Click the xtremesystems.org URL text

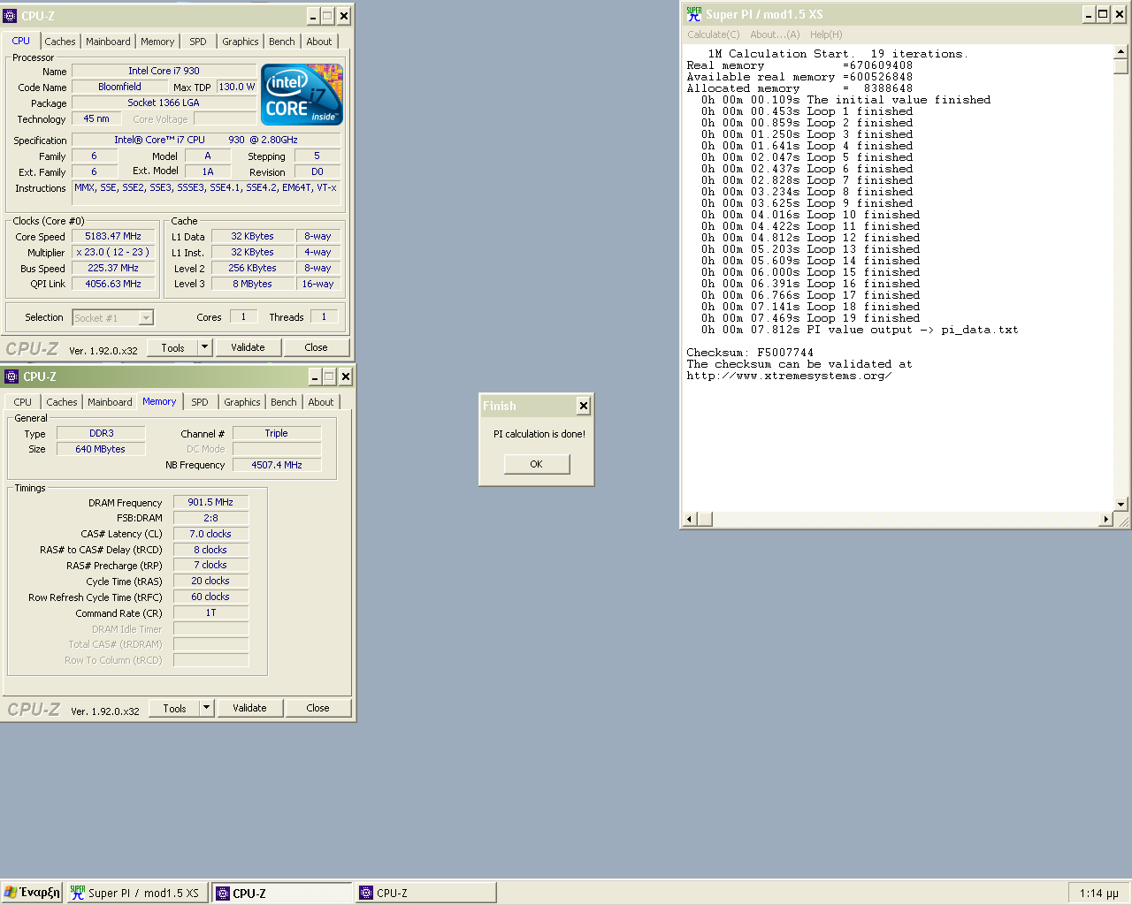(x=789, y=376)
